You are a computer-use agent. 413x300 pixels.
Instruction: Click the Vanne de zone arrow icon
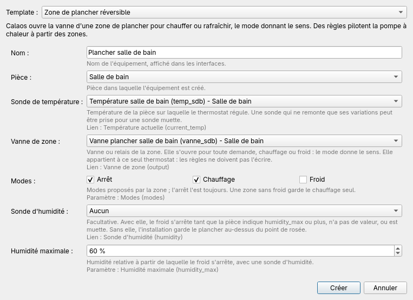tap(396, 141)
